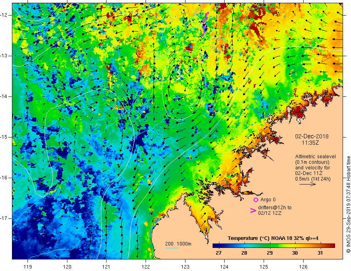Click the longitude axis label 122
This screenshot has width=351, height=271.
[x=146, y=267]
